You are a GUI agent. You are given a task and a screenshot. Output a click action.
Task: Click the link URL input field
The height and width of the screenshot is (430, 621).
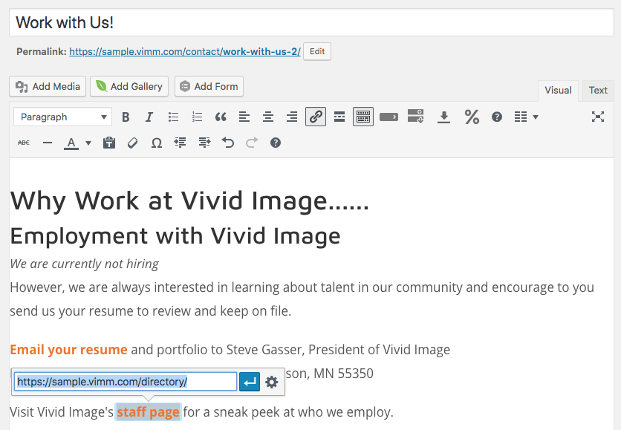tap(126, 382)
